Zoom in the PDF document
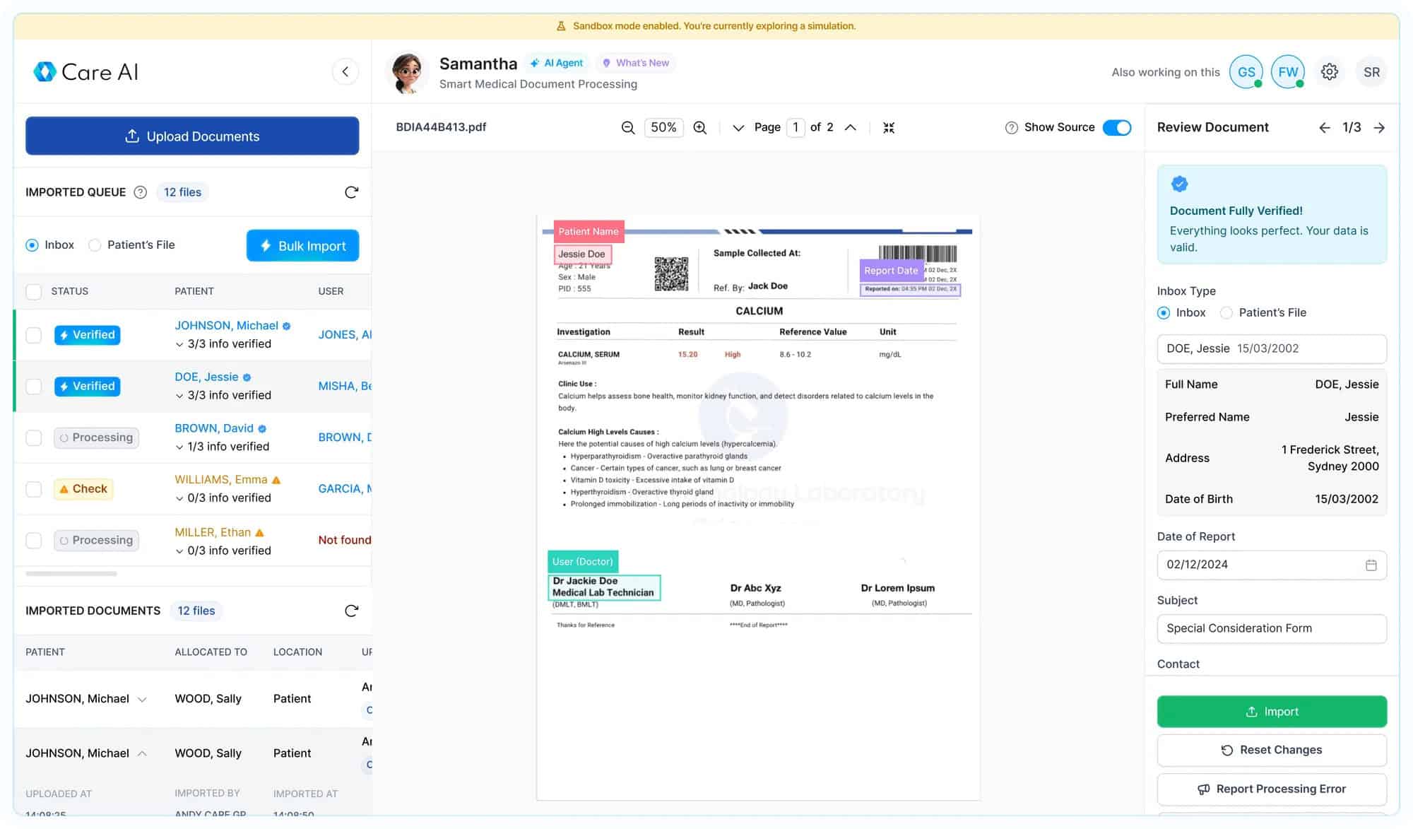 699,127
